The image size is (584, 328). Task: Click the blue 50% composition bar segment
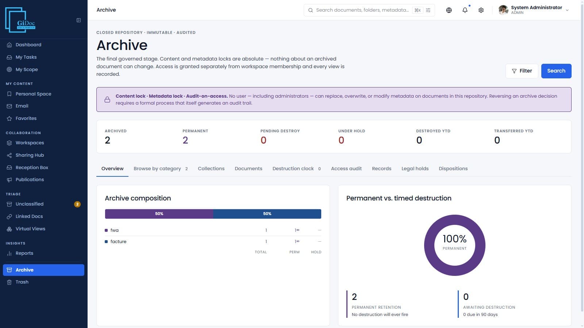(x=267, y=214)
